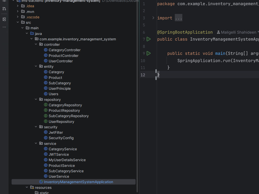This screenshot has width=259, height=194.
Task: Expand the .mvn folder
Action: pos(18,11)
